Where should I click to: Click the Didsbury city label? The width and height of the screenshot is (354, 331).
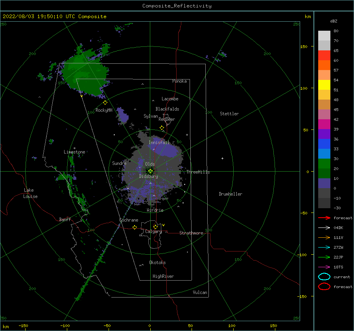(x=148, y=176)
